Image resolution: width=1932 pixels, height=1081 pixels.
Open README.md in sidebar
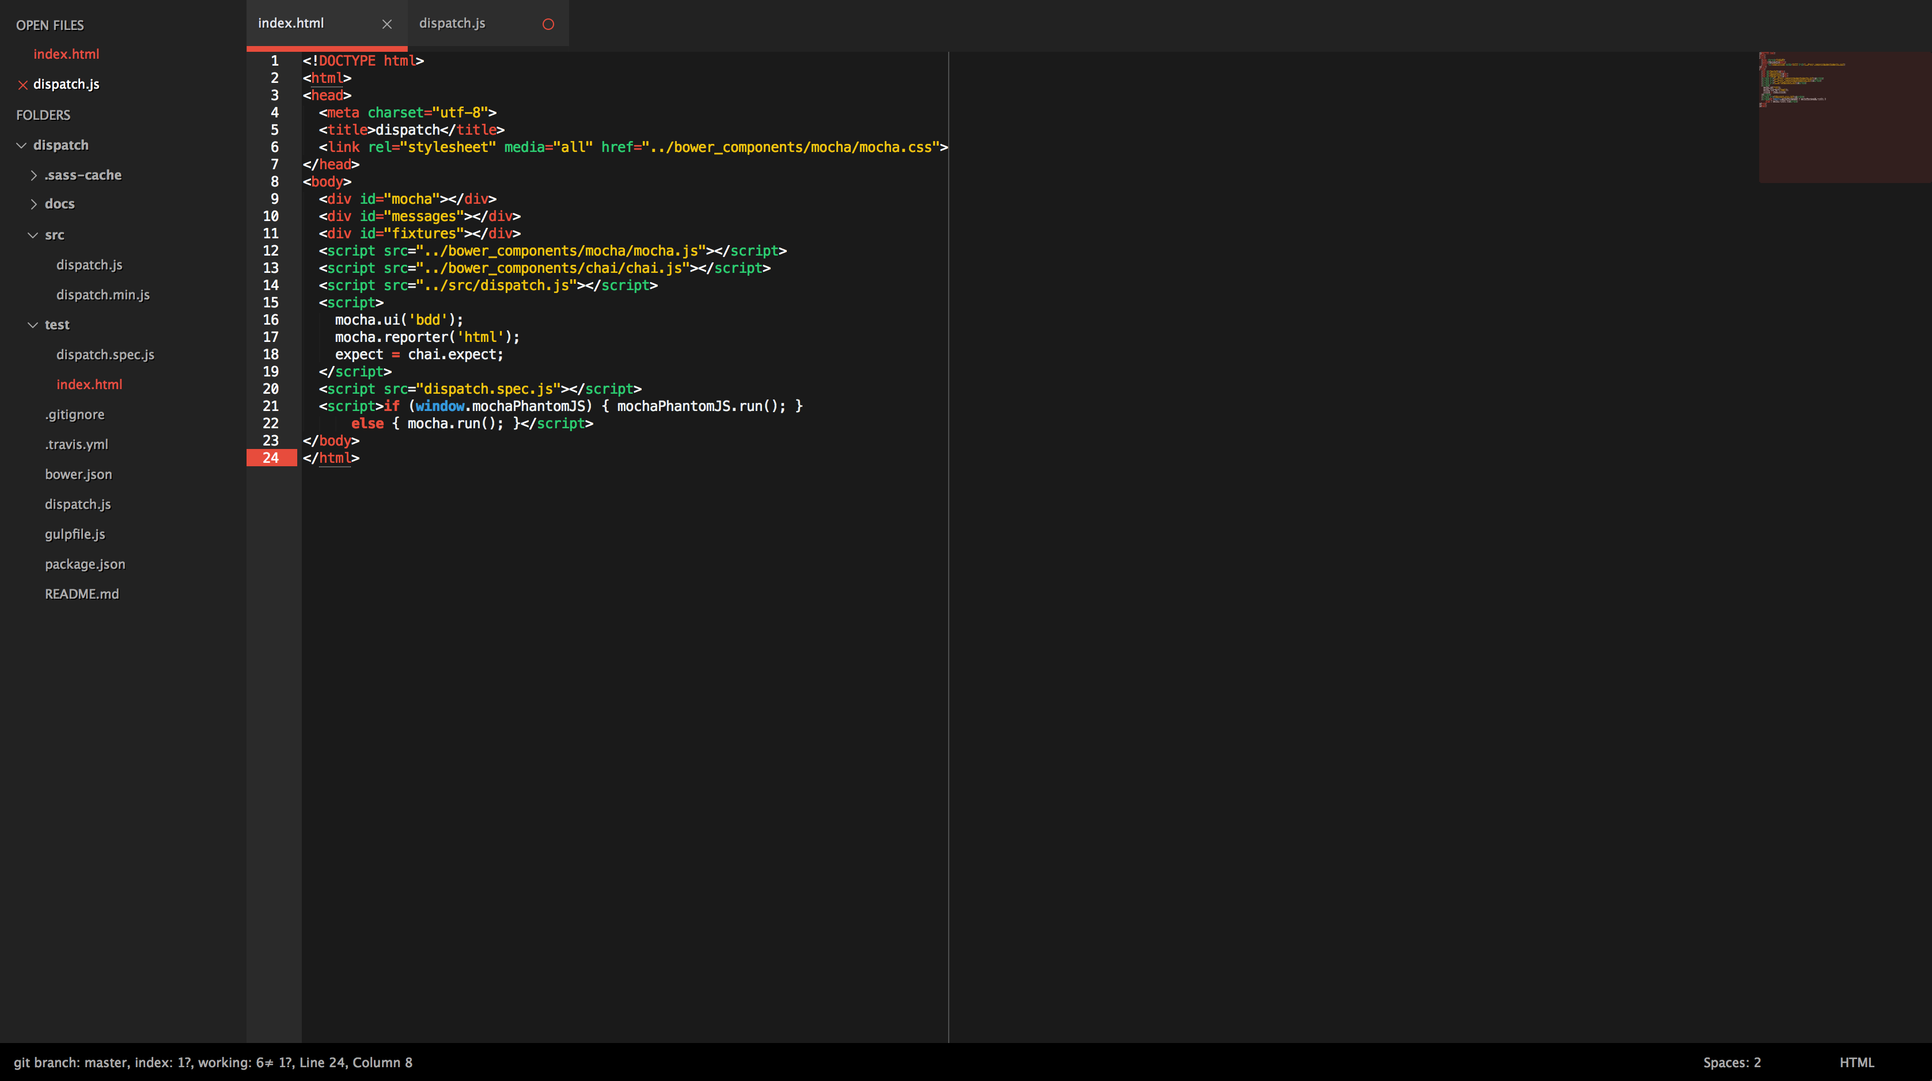coord(82,593)
